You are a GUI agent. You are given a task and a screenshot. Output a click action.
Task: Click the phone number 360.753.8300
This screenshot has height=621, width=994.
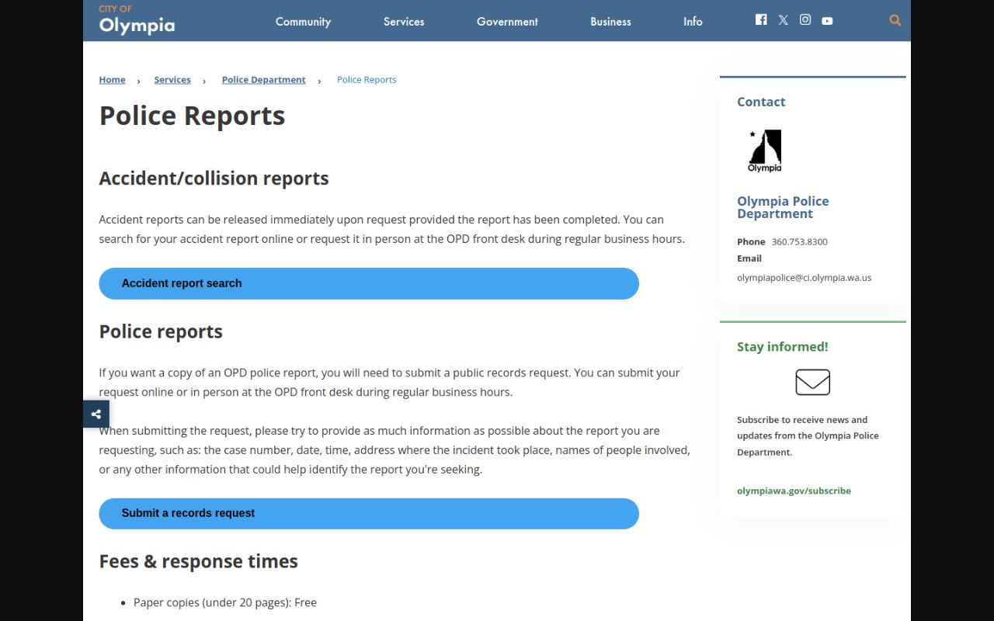click(799, 241)
